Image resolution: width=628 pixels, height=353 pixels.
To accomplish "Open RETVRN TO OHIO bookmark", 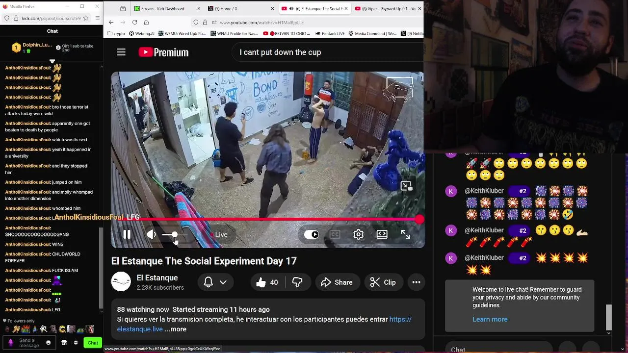I will (x=287, y=33).
